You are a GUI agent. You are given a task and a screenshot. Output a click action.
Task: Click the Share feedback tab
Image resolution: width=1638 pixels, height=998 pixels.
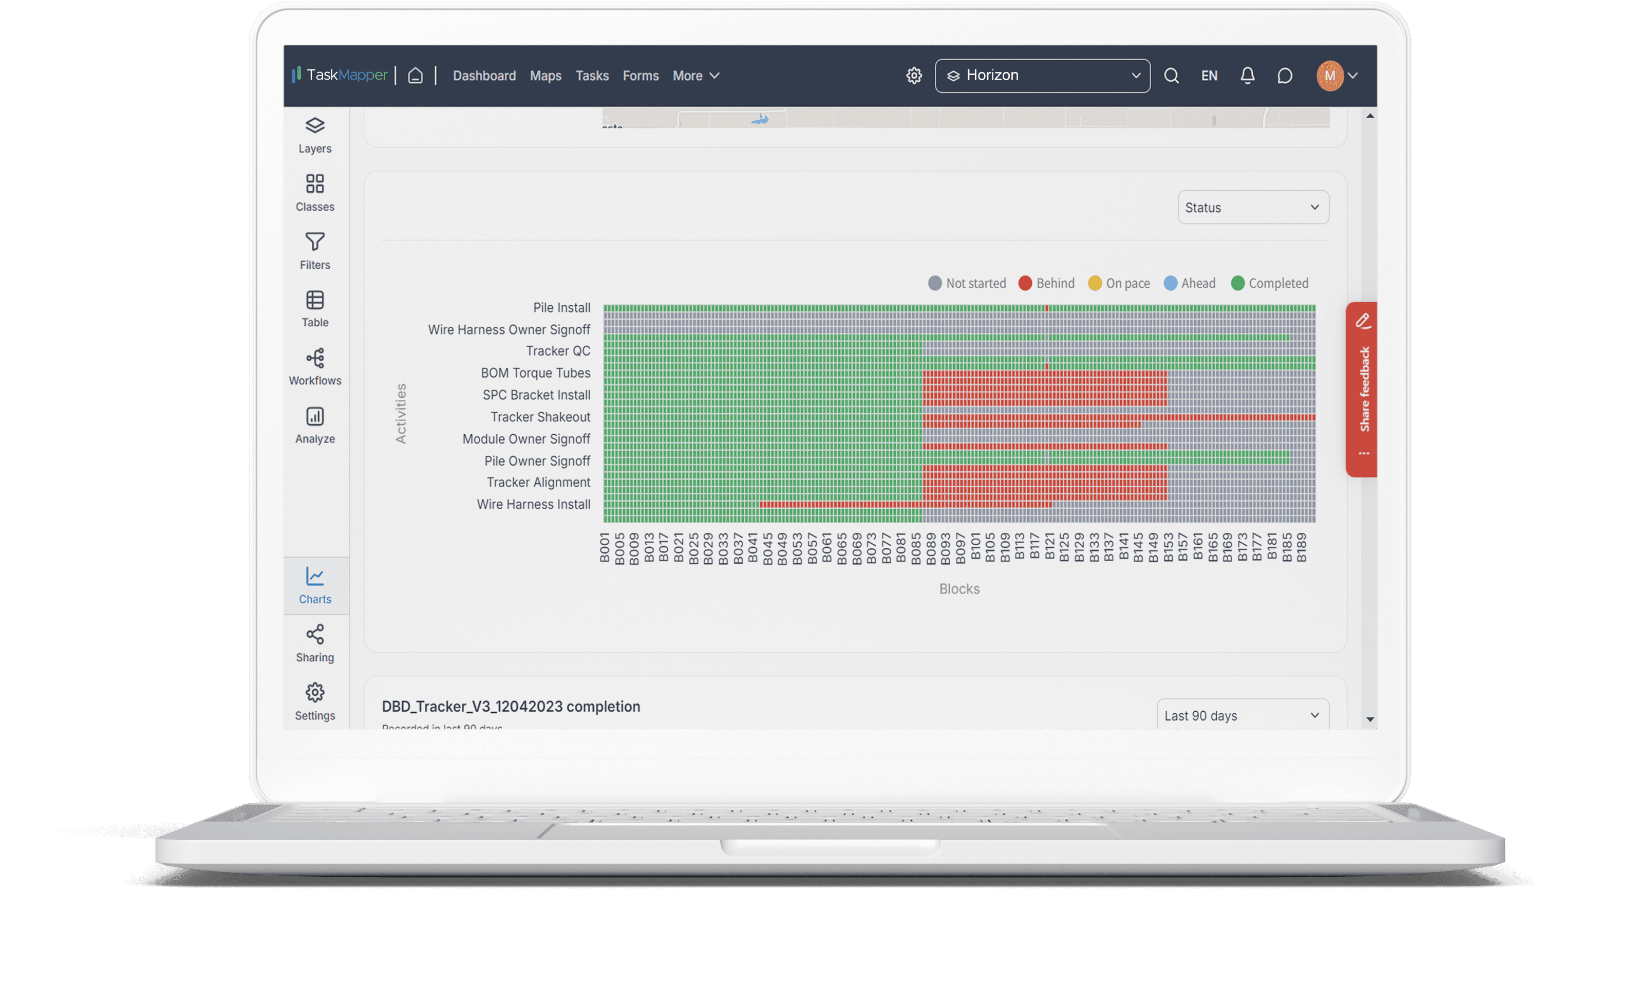pos(1363,389)
